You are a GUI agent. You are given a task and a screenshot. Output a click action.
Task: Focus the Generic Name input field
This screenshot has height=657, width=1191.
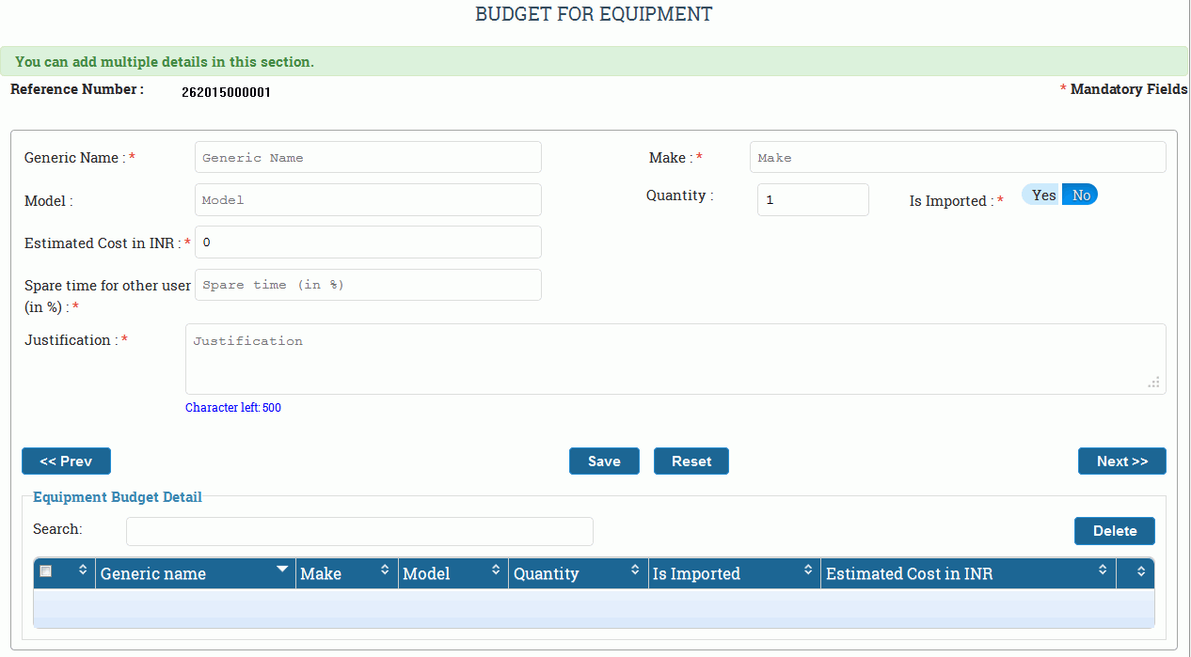[368, 158]
